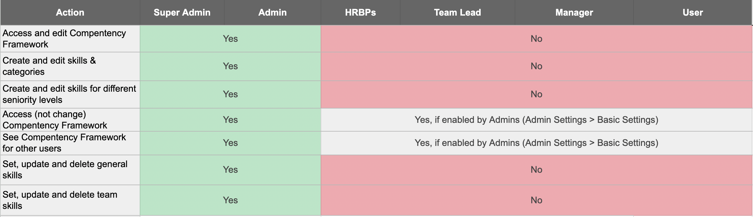This screenshot has height=217, width=753.
Task: Click the User column header
Action: click(x=693, y=12)
